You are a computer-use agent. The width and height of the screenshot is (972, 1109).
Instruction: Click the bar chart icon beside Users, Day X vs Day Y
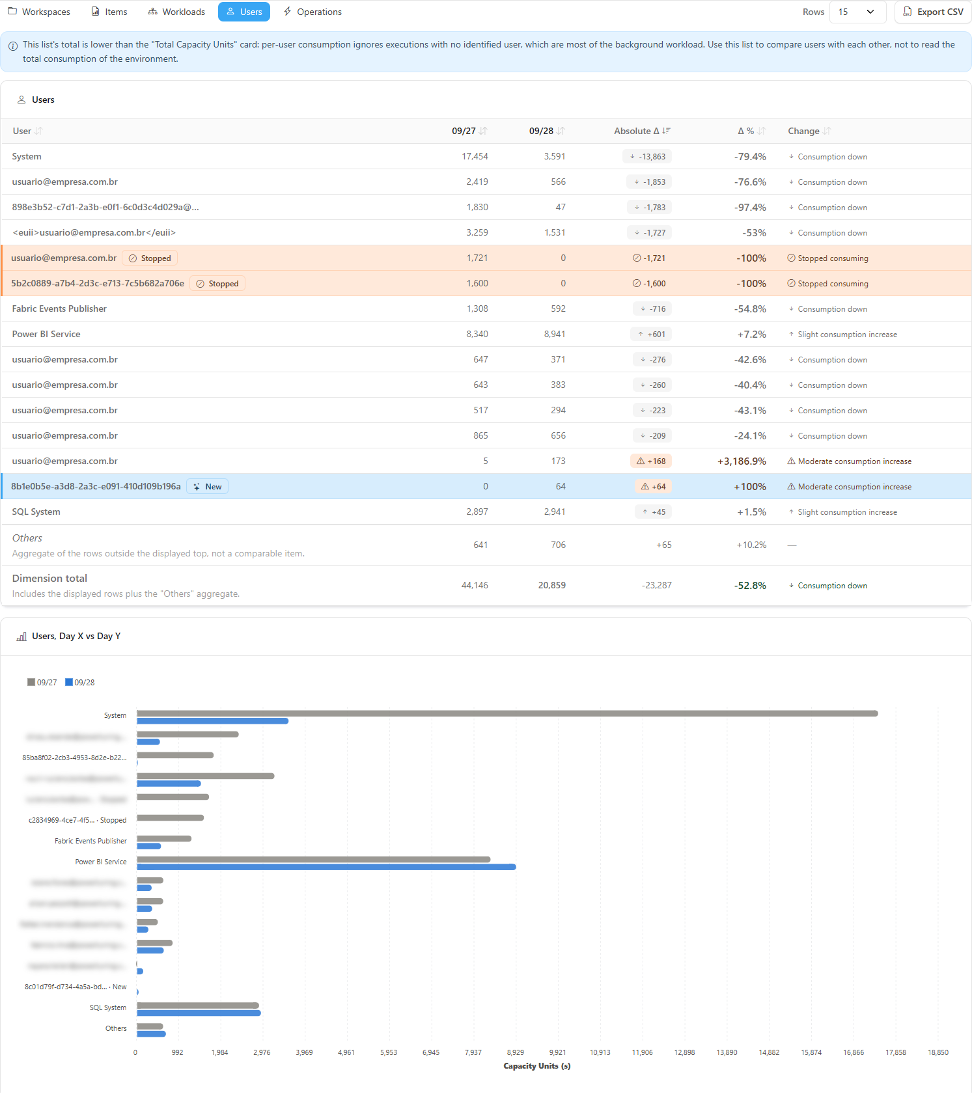(21, 637)
